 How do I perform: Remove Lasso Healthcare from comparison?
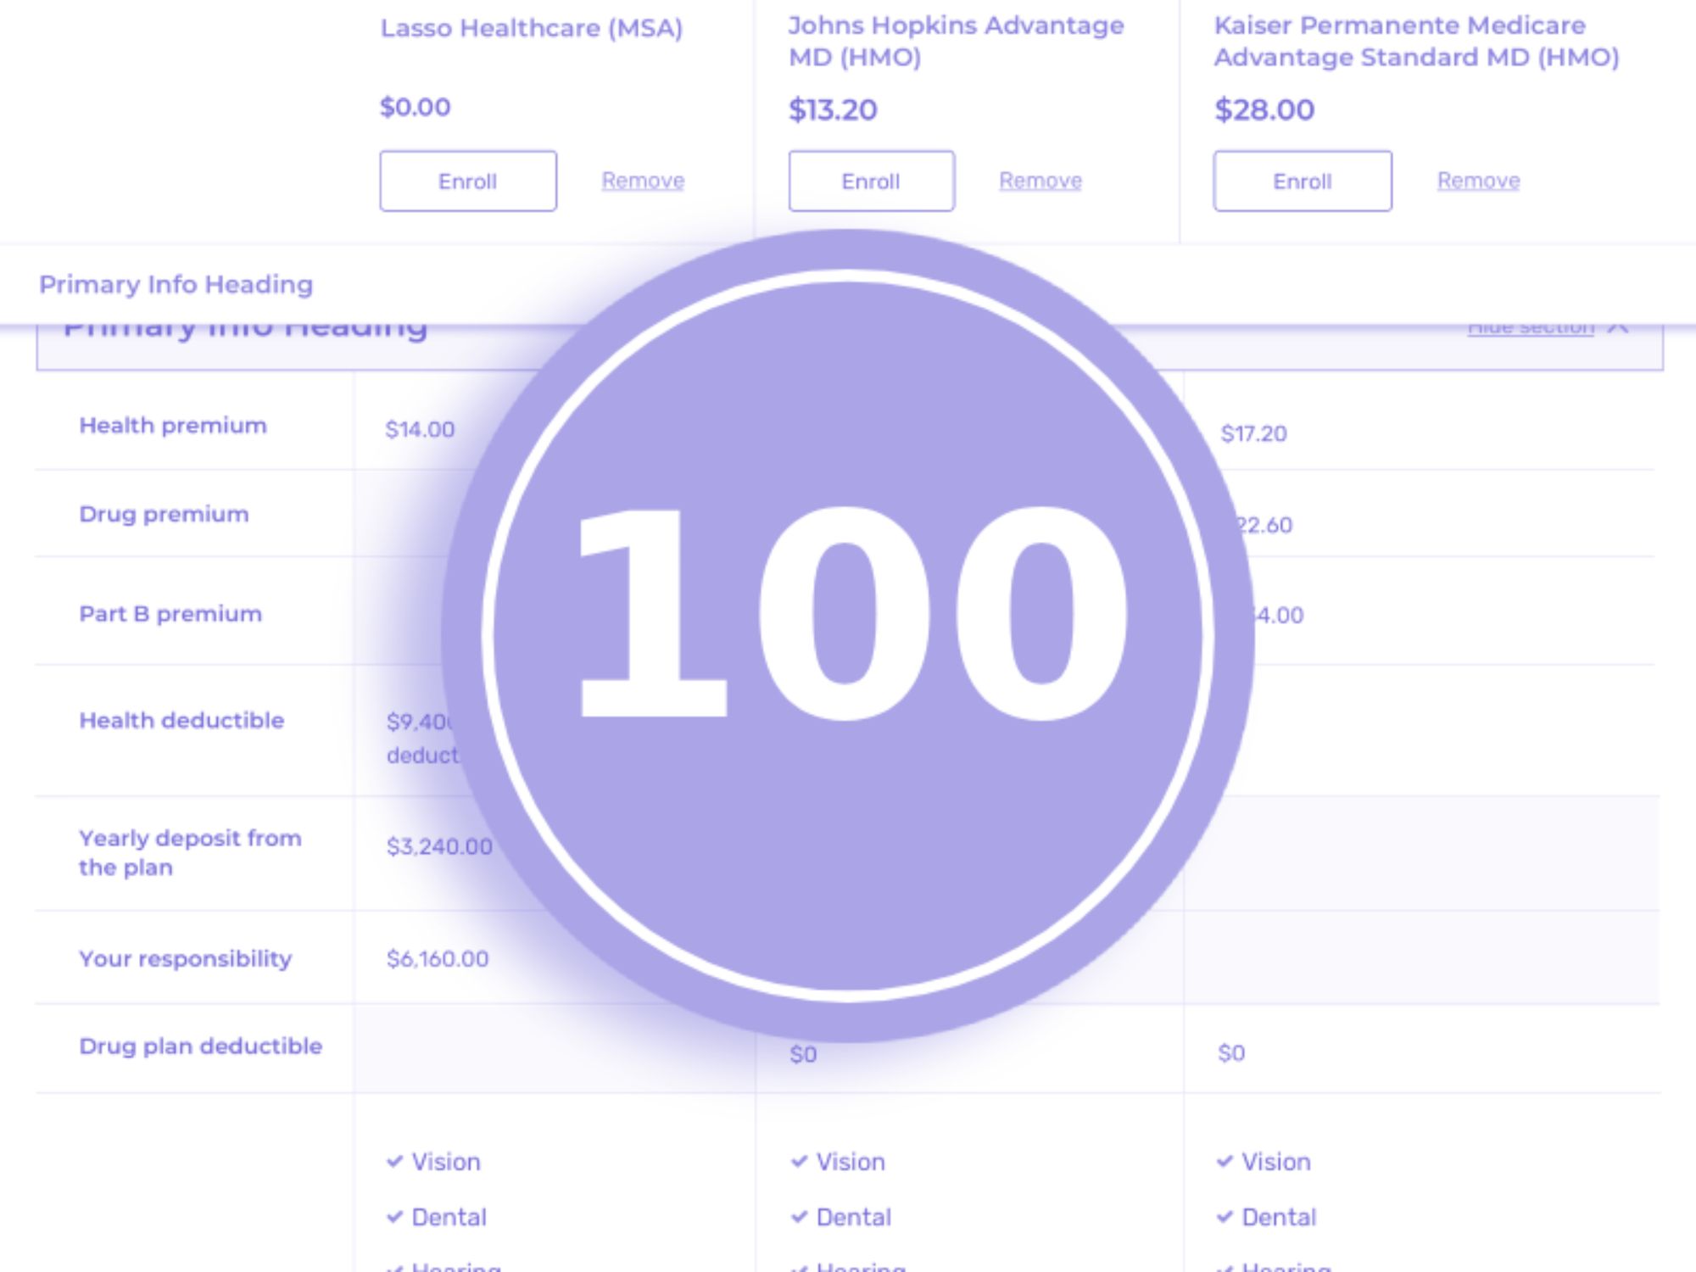[x=643, y=181]
